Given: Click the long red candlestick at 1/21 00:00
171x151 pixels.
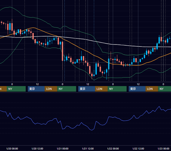Looking at the screenshot, I should [x=62, y=51].
